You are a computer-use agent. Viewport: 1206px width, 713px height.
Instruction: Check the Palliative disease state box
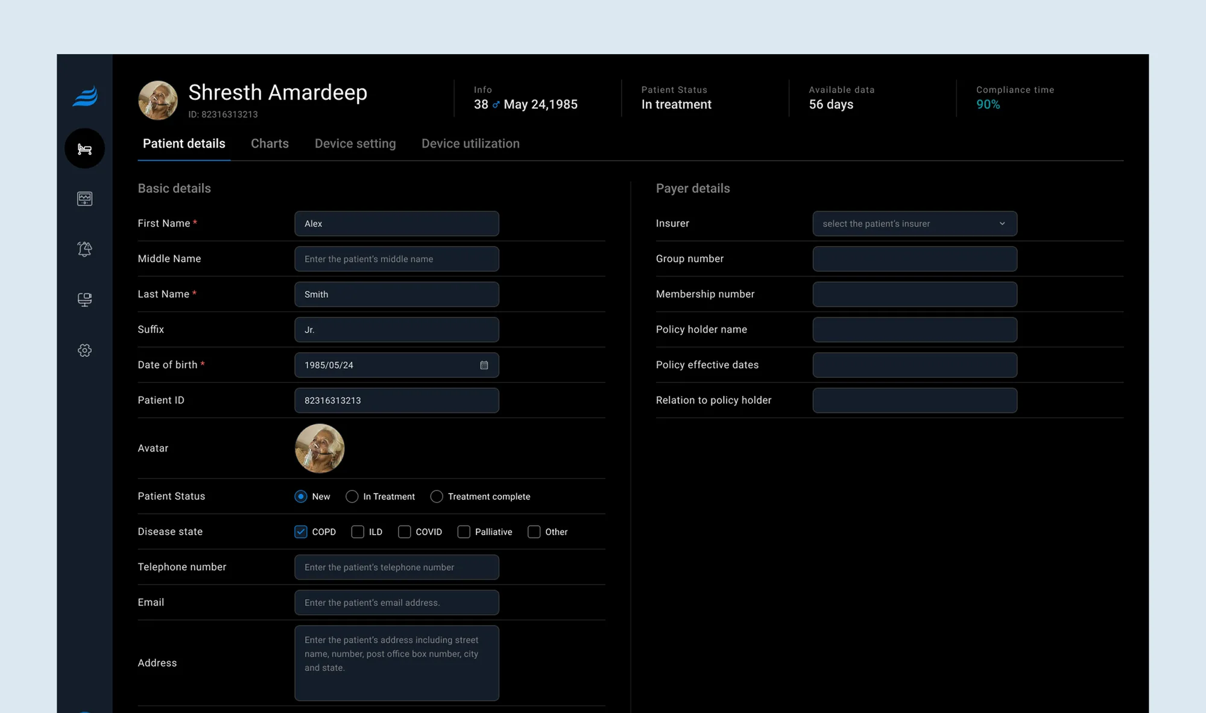[464, 532]
